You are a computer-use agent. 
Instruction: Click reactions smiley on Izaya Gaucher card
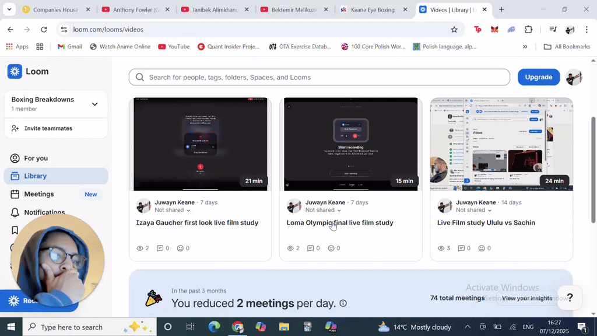pos(181,248)
